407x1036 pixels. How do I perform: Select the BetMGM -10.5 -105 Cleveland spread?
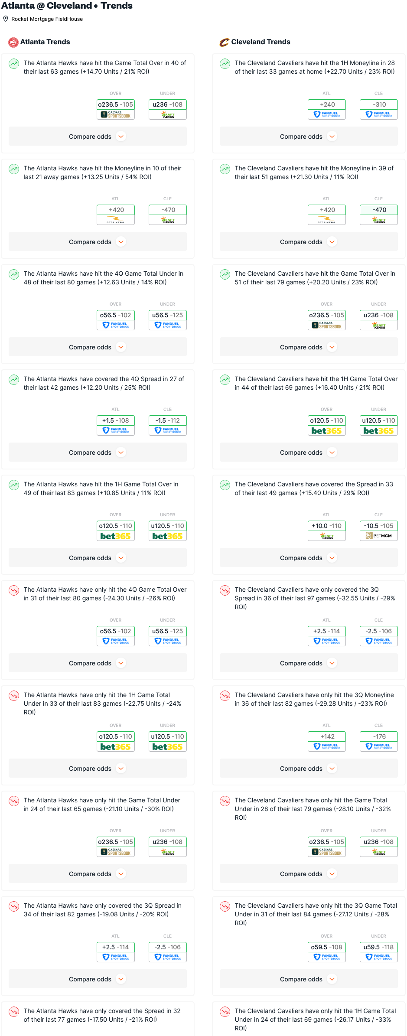(x=379, y=531)
